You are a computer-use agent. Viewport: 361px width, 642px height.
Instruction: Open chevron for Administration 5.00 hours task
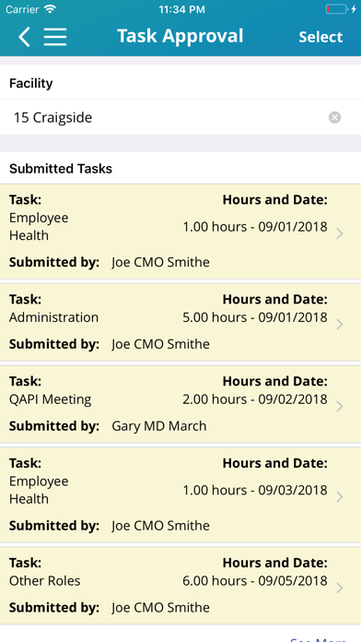coord(339,325)
